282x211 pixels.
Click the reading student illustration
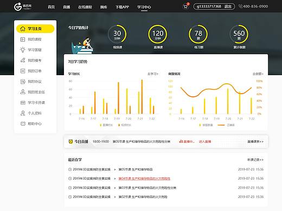tap(82, 45)
